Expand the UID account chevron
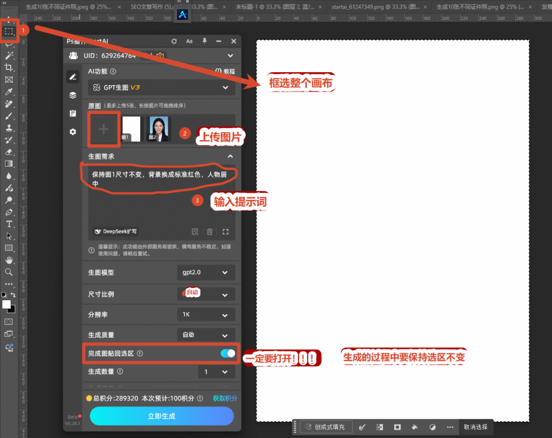Viewport: 552px width, 438px height. pos(230,55)
